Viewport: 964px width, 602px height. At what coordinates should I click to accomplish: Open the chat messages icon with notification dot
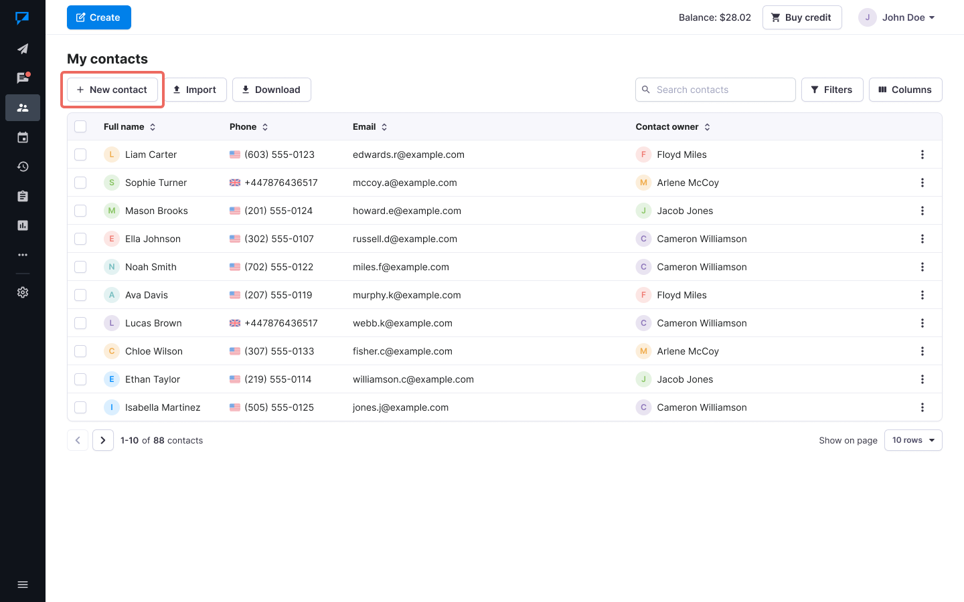tap(23, 78)
